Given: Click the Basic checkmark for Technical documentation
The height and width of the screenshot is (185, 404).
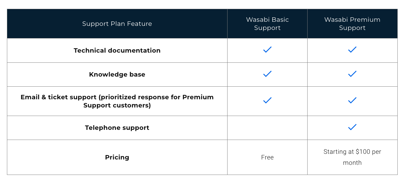Looking at the screenshot, I should 267,49.
